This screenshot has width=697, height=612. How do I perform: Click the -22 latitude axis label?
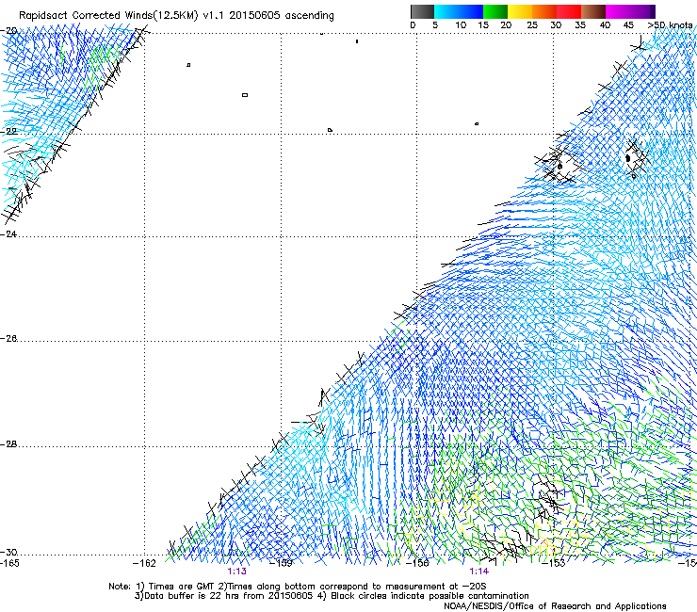tap(8, 132)
